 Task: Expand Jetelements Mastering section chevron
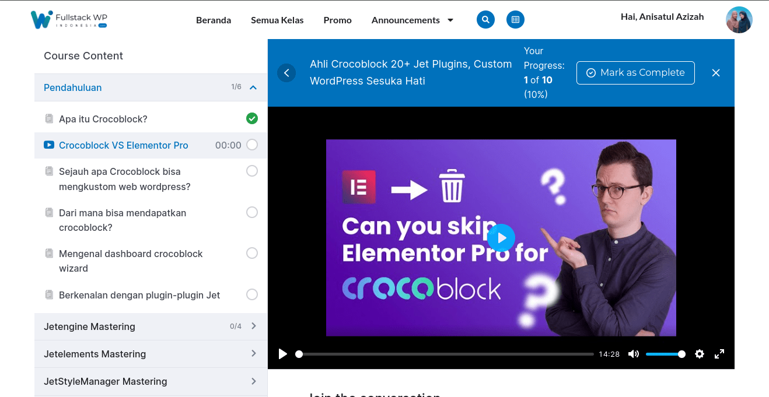(x=254, y=353)
